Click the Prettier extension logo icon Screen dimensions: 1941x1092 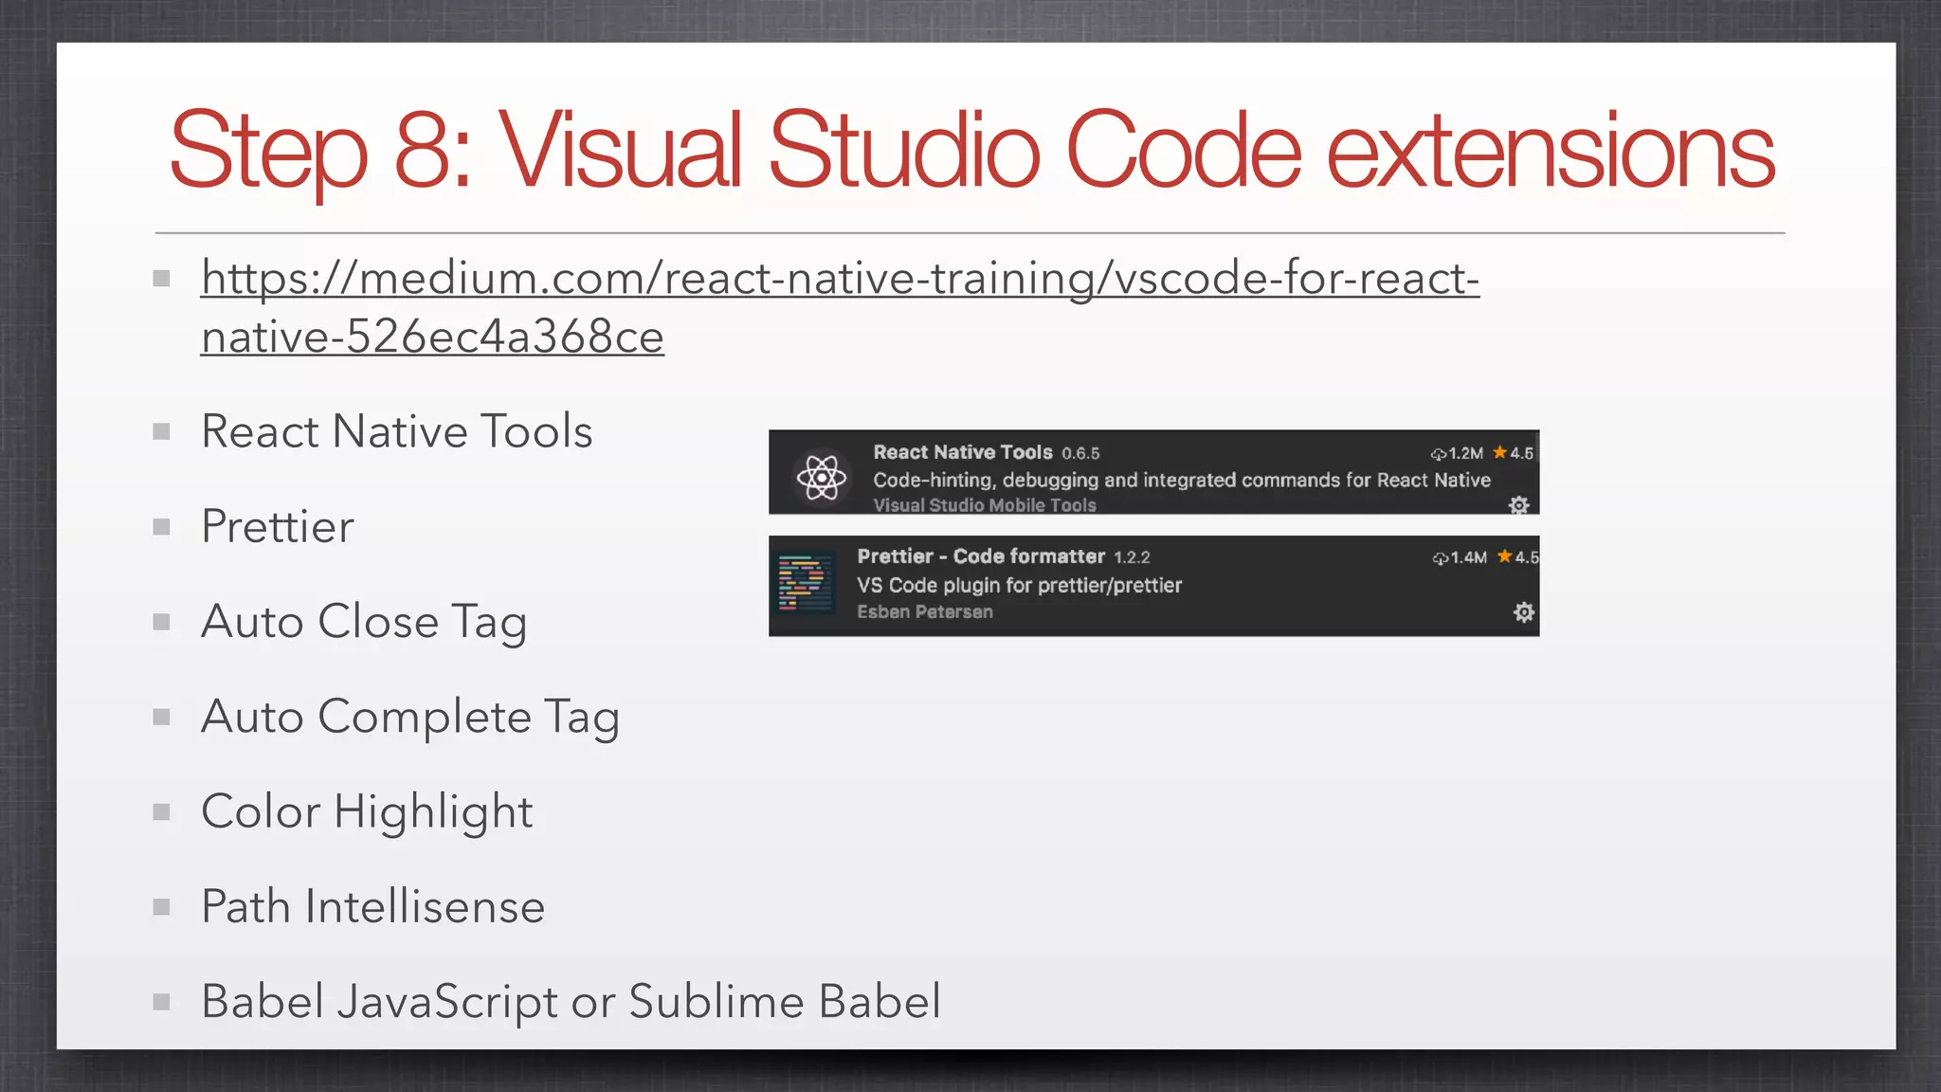805,582
